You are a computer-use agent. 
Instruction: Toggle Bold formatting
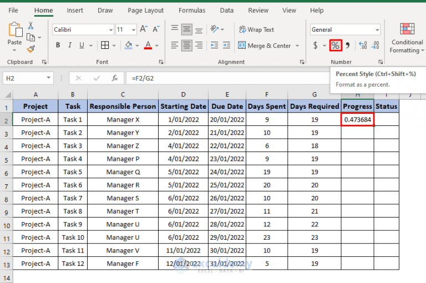(x=58, y=45)
